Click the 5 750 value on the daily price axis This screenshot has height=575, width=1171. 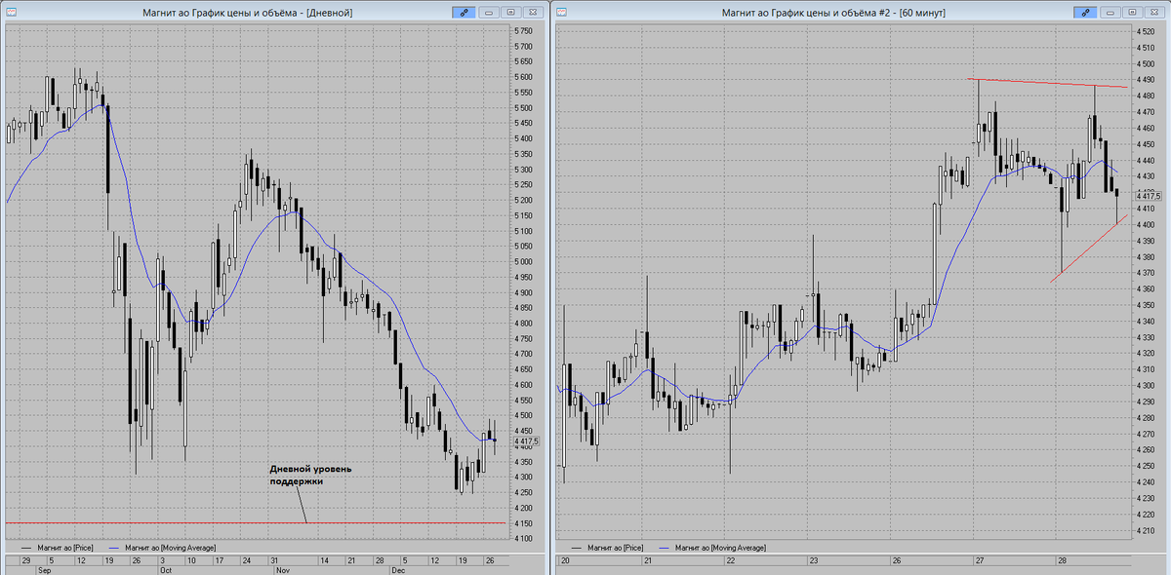[523, 32]
